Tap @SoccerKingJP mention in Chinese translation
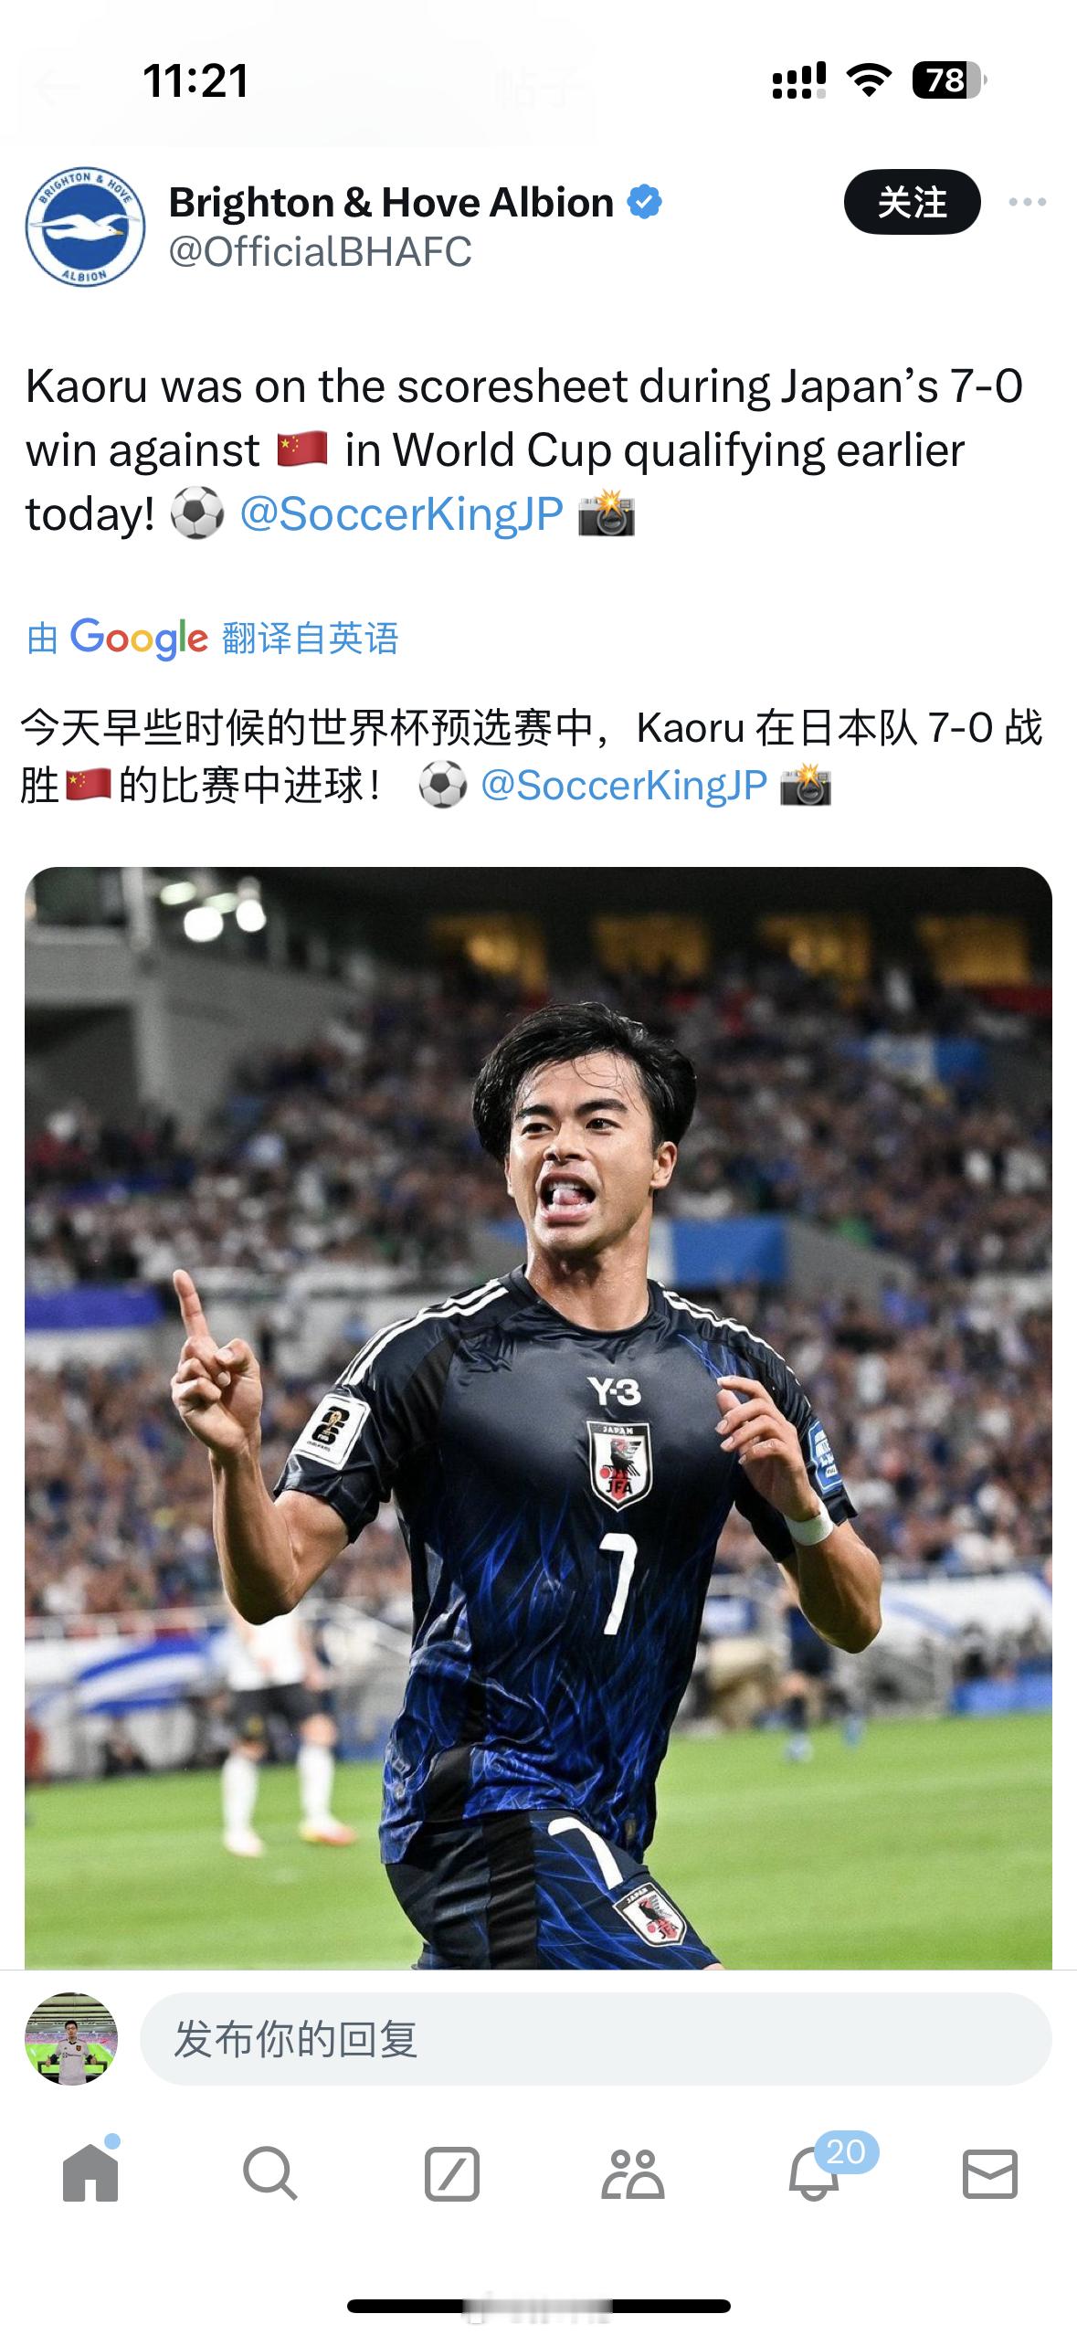The width and height of the screenshot is (1077, 2335). [624, 785]
